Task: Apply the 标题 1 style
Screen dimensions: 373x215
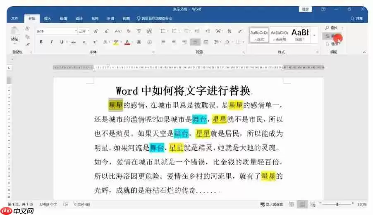Action: pos(300,35)
